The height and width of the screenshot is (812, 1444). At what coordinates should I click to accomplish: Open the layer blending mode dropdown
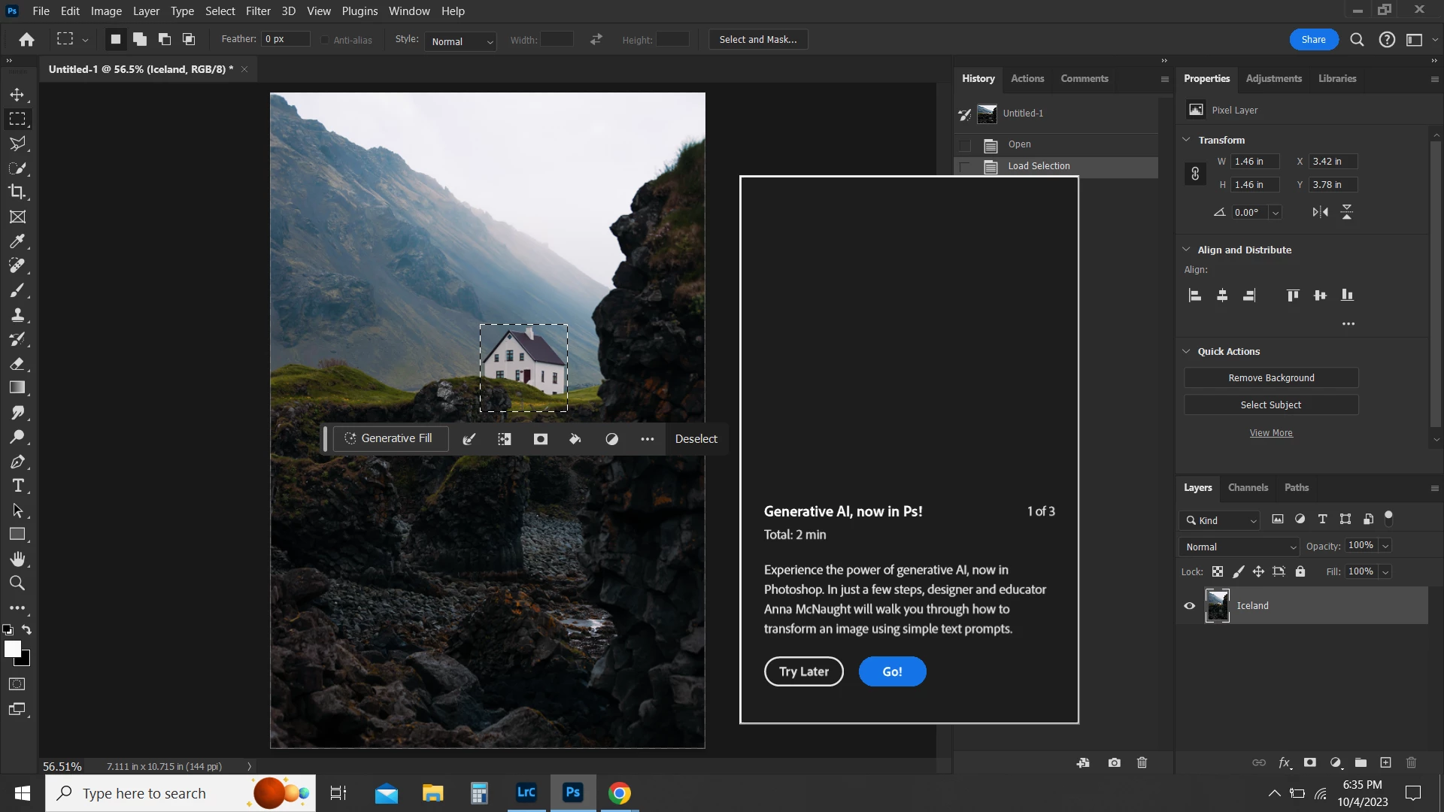pyautogui.click(x=1239, y=547)
